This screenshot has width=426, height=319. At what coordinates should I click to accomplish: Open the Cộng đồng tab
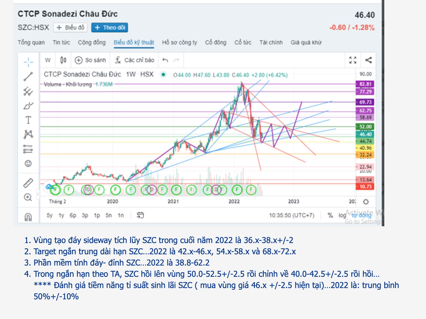92,42
